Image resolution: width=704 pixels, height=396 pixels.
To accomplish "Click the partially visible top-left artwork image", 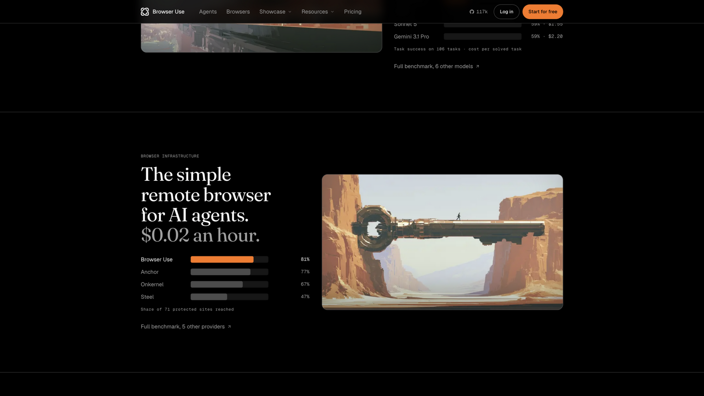I will (261, 38).
